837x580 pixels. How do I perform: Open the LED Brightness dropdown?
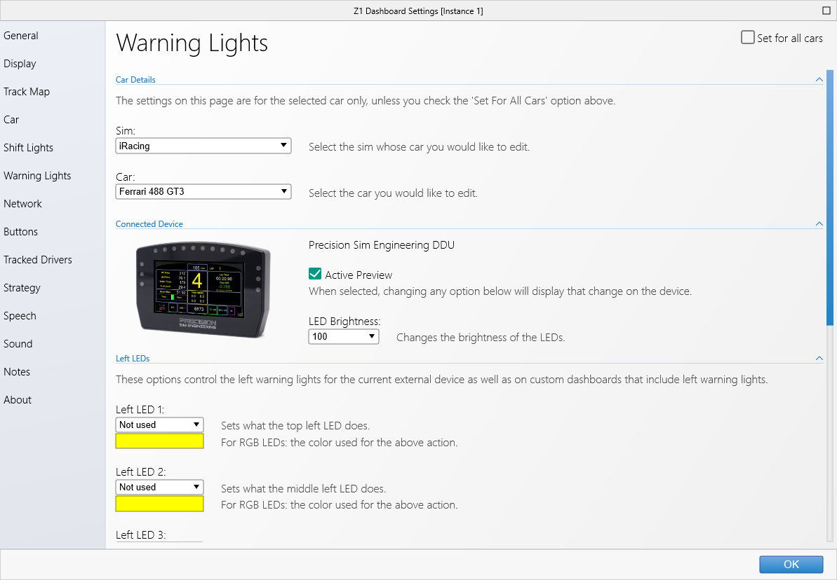344,336
